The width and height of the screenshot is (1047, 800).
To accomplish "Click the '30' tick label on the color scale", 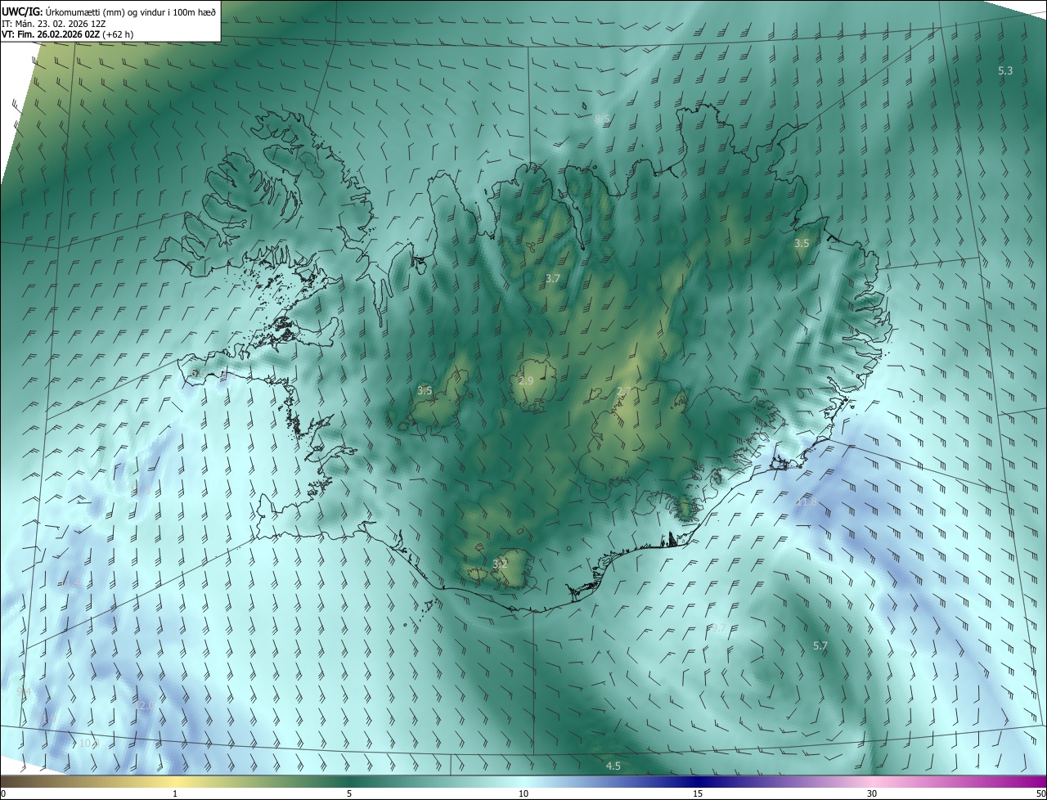I will click(872, 793).
